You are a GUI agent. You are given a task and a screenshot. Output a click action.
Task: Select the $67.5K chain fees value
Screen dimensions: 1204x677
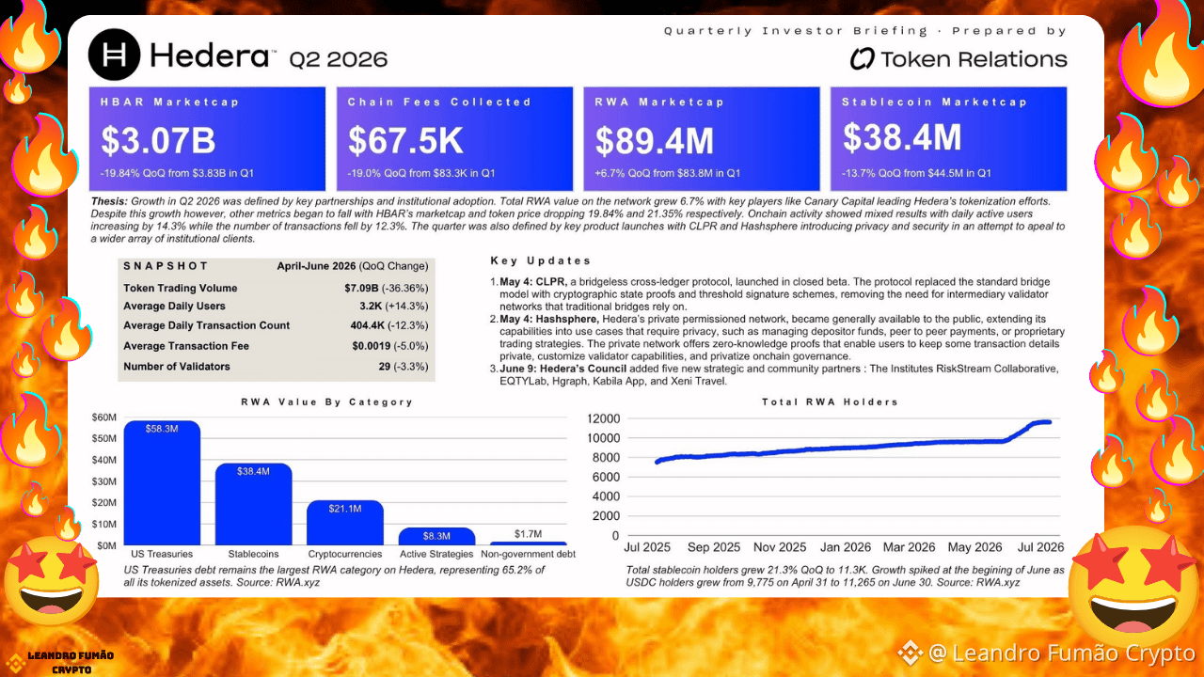[406, 140]
